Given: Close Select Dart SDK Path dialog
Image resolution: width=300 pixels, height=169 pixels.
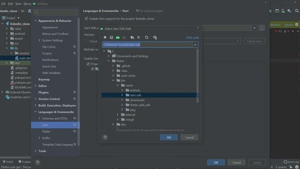Looking at the screenshot, I should tap(198, 28).
